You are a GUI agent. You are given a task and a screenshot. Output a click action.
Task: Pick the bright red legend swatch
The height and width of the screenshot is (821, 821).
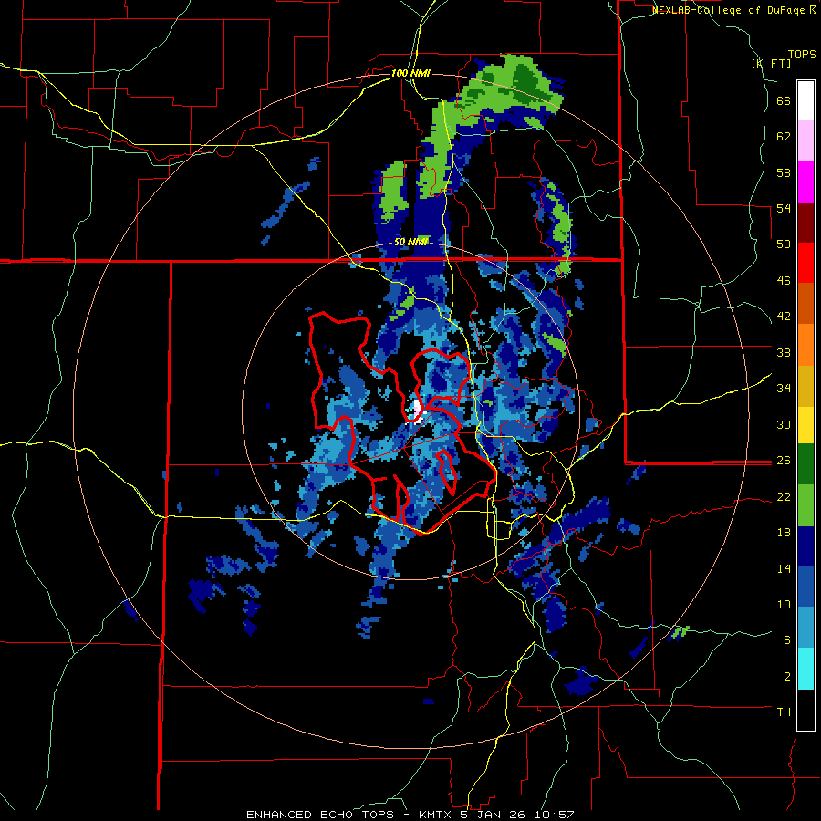coord(805,263)
